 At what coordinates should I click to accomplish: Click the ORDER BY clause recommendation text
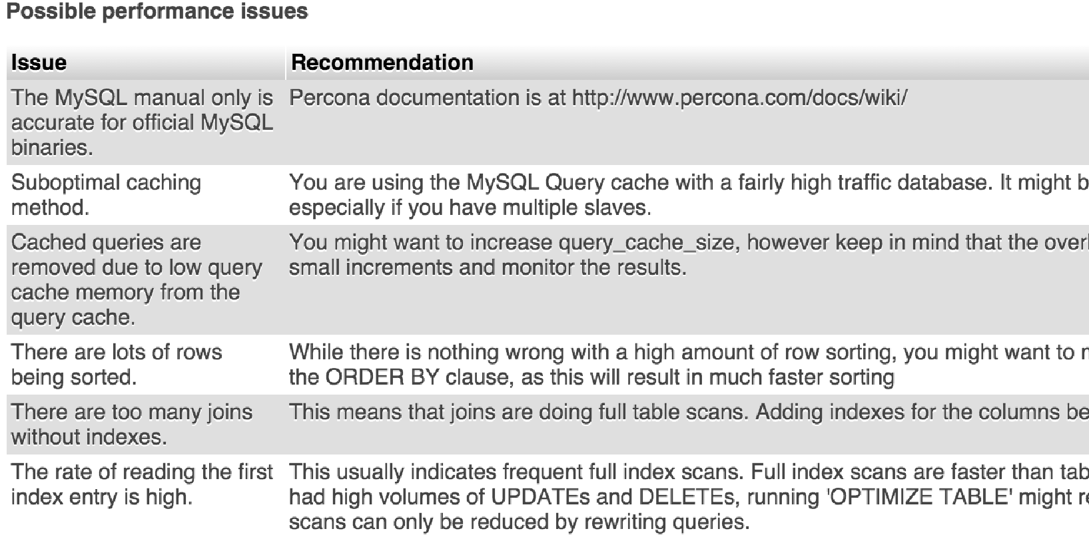(x=591, y=378)
